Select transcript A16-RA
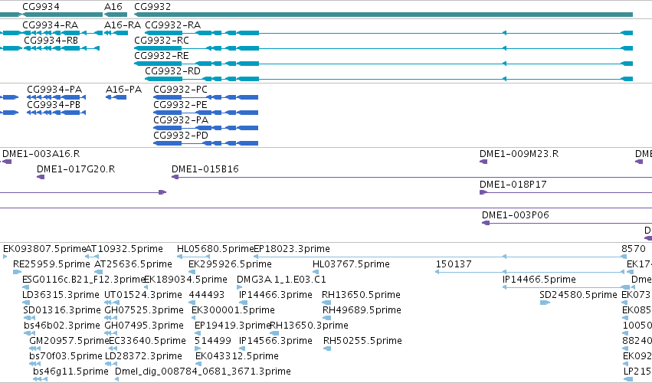The height and width of the screenshot is (383, 652). [123, 25]
